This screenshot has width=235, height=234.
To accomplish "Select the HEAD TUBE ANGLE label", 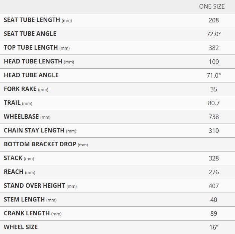I will click(x=31, y=75).
